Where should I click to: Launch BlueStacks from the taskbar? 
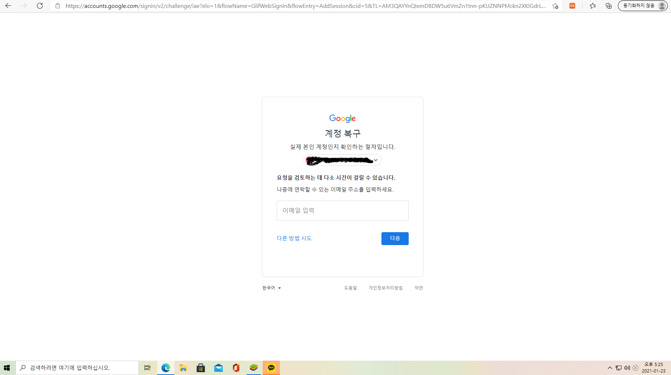(x=253, y=367)
